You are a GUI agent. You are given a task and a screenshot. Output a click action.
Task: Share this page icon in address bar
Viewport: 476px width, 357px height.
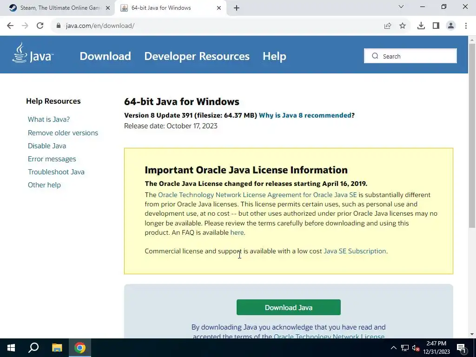click(388, 26)
